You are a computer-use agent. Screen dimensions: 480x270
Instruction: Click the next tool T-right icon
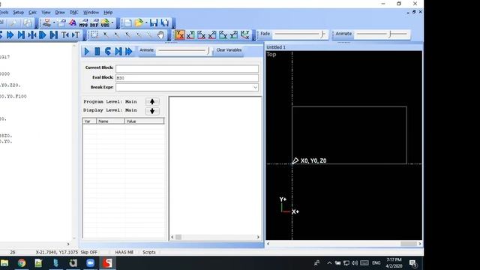point(76,35)
